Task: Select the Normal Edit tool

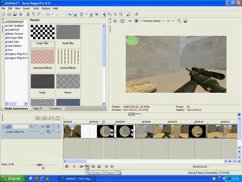Action: point(104,14)
